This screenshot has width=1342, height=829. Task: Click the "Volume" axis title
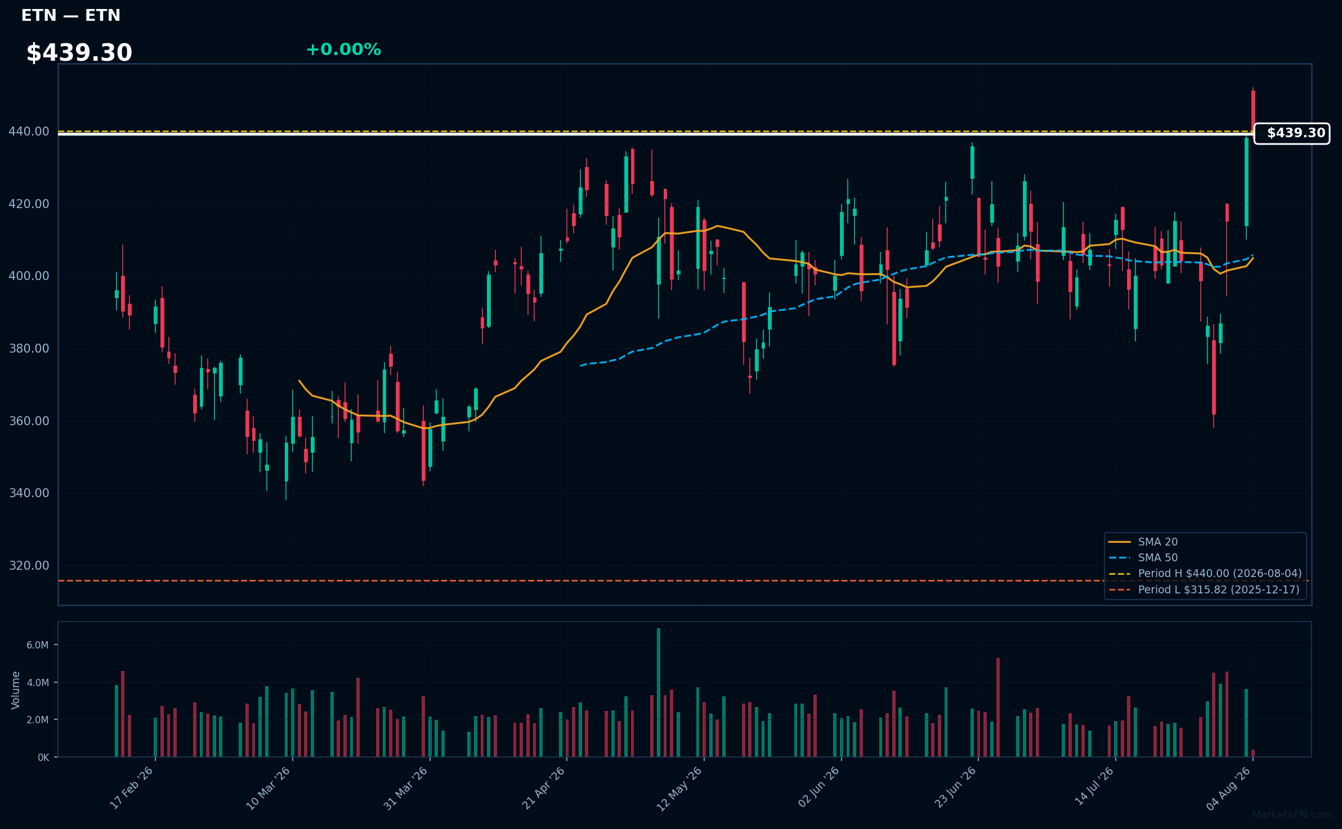pyautogui.click(x=16, y=690)
